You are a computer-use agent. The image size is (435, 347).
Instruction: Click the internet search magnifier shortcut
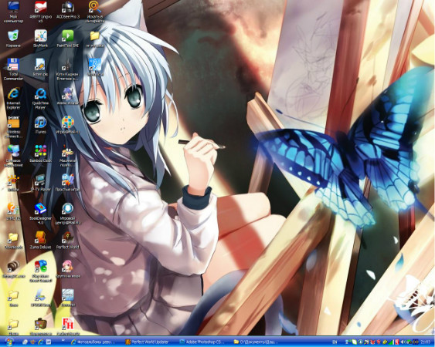click(95, 11)
